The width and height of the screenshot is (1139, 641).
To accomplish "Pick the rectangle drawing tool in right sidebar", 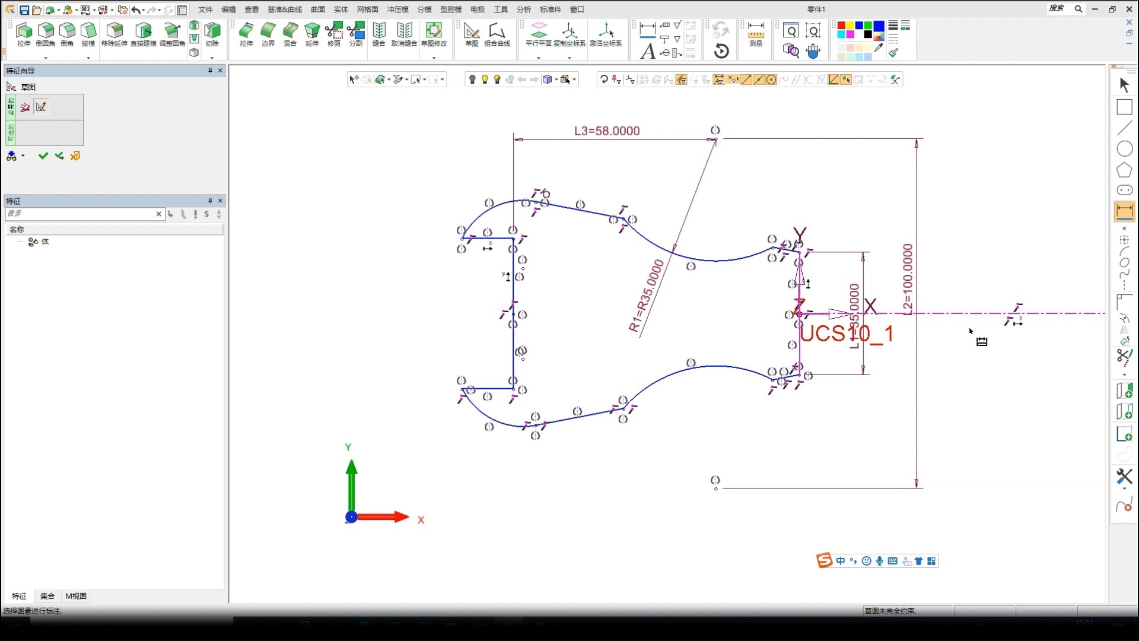I will [1124, 107].
